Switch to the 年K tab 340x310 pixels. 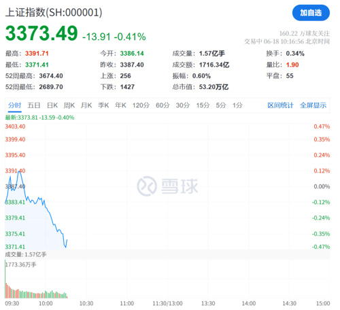[120, 105]
